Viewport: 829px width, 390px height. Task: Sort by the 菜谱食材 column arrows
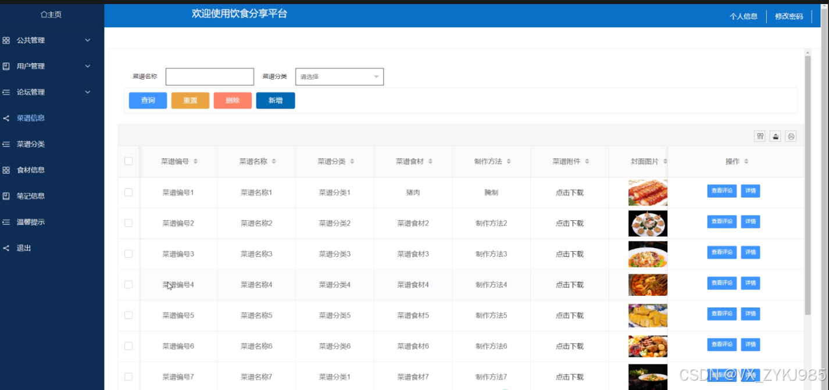click(x=431, y=162)
